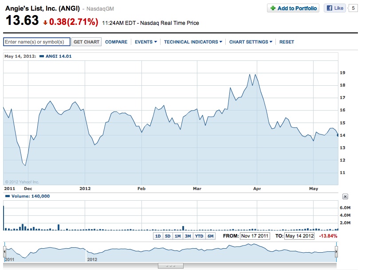Expand the Technical Indicators menu

193,42
